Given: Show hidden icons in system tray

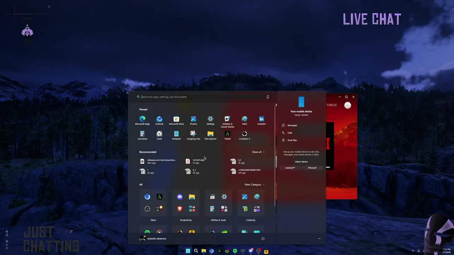Looking at the screenshot, I should [x=413, y=251].
